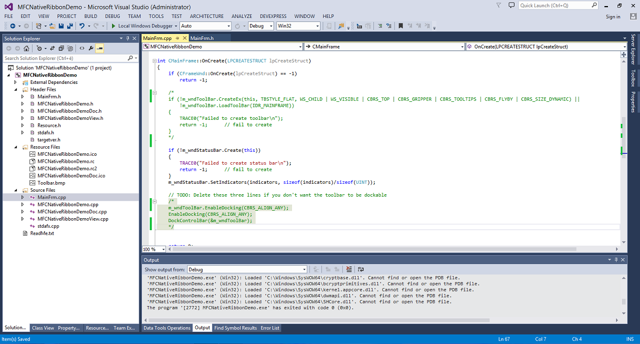
Task: Select MFCNativeRibbonDemoView.cpp in Solution Explorer
Action: pyautogui.click(x=73, y=219)
